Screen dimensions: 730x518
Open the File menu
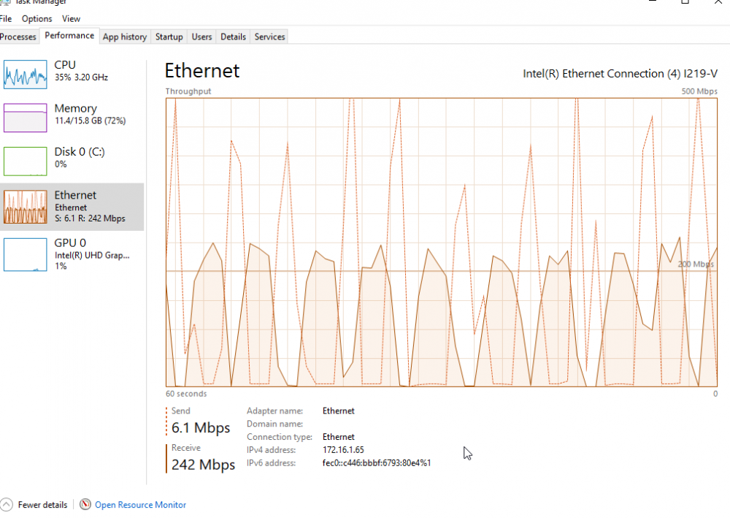(6, 18)
